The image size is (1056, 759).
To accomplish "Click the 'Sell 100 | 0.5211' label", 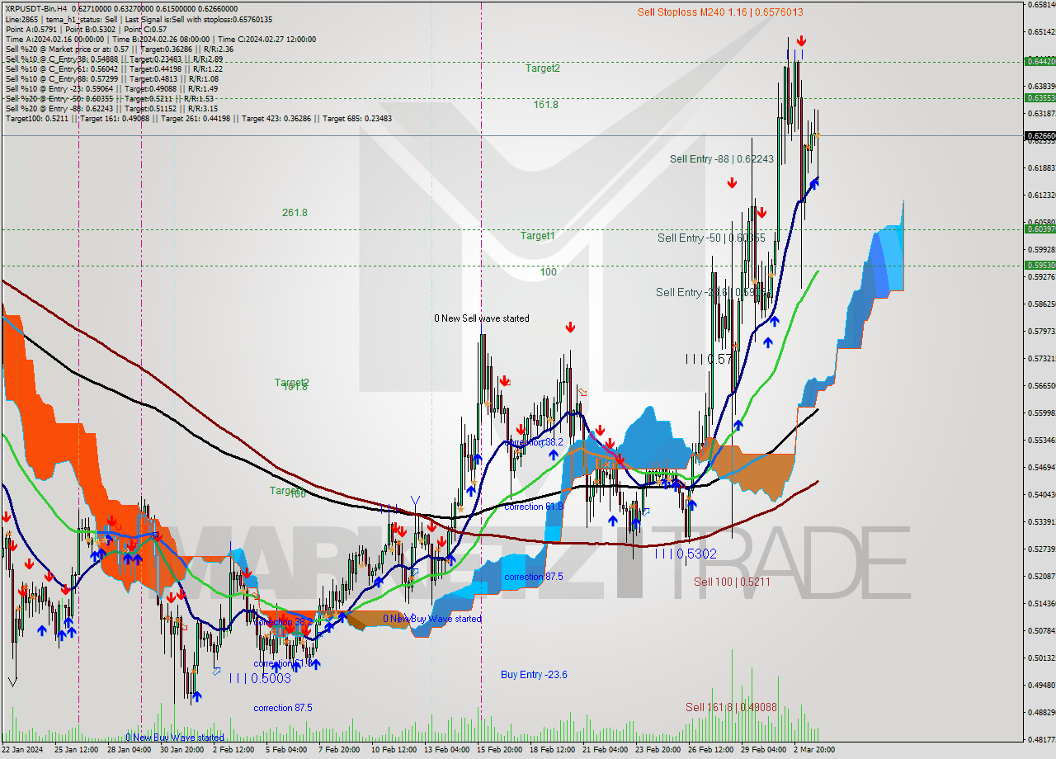I will 732,582.
